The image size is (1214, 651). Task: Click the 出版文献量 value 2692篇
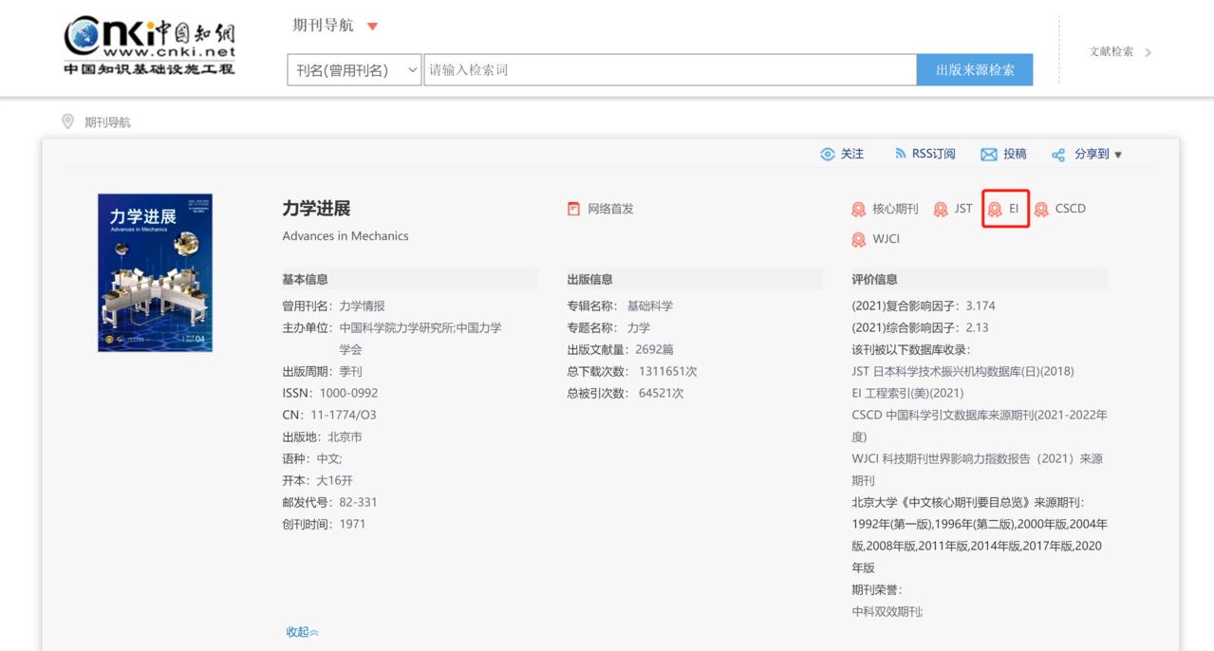654,349
